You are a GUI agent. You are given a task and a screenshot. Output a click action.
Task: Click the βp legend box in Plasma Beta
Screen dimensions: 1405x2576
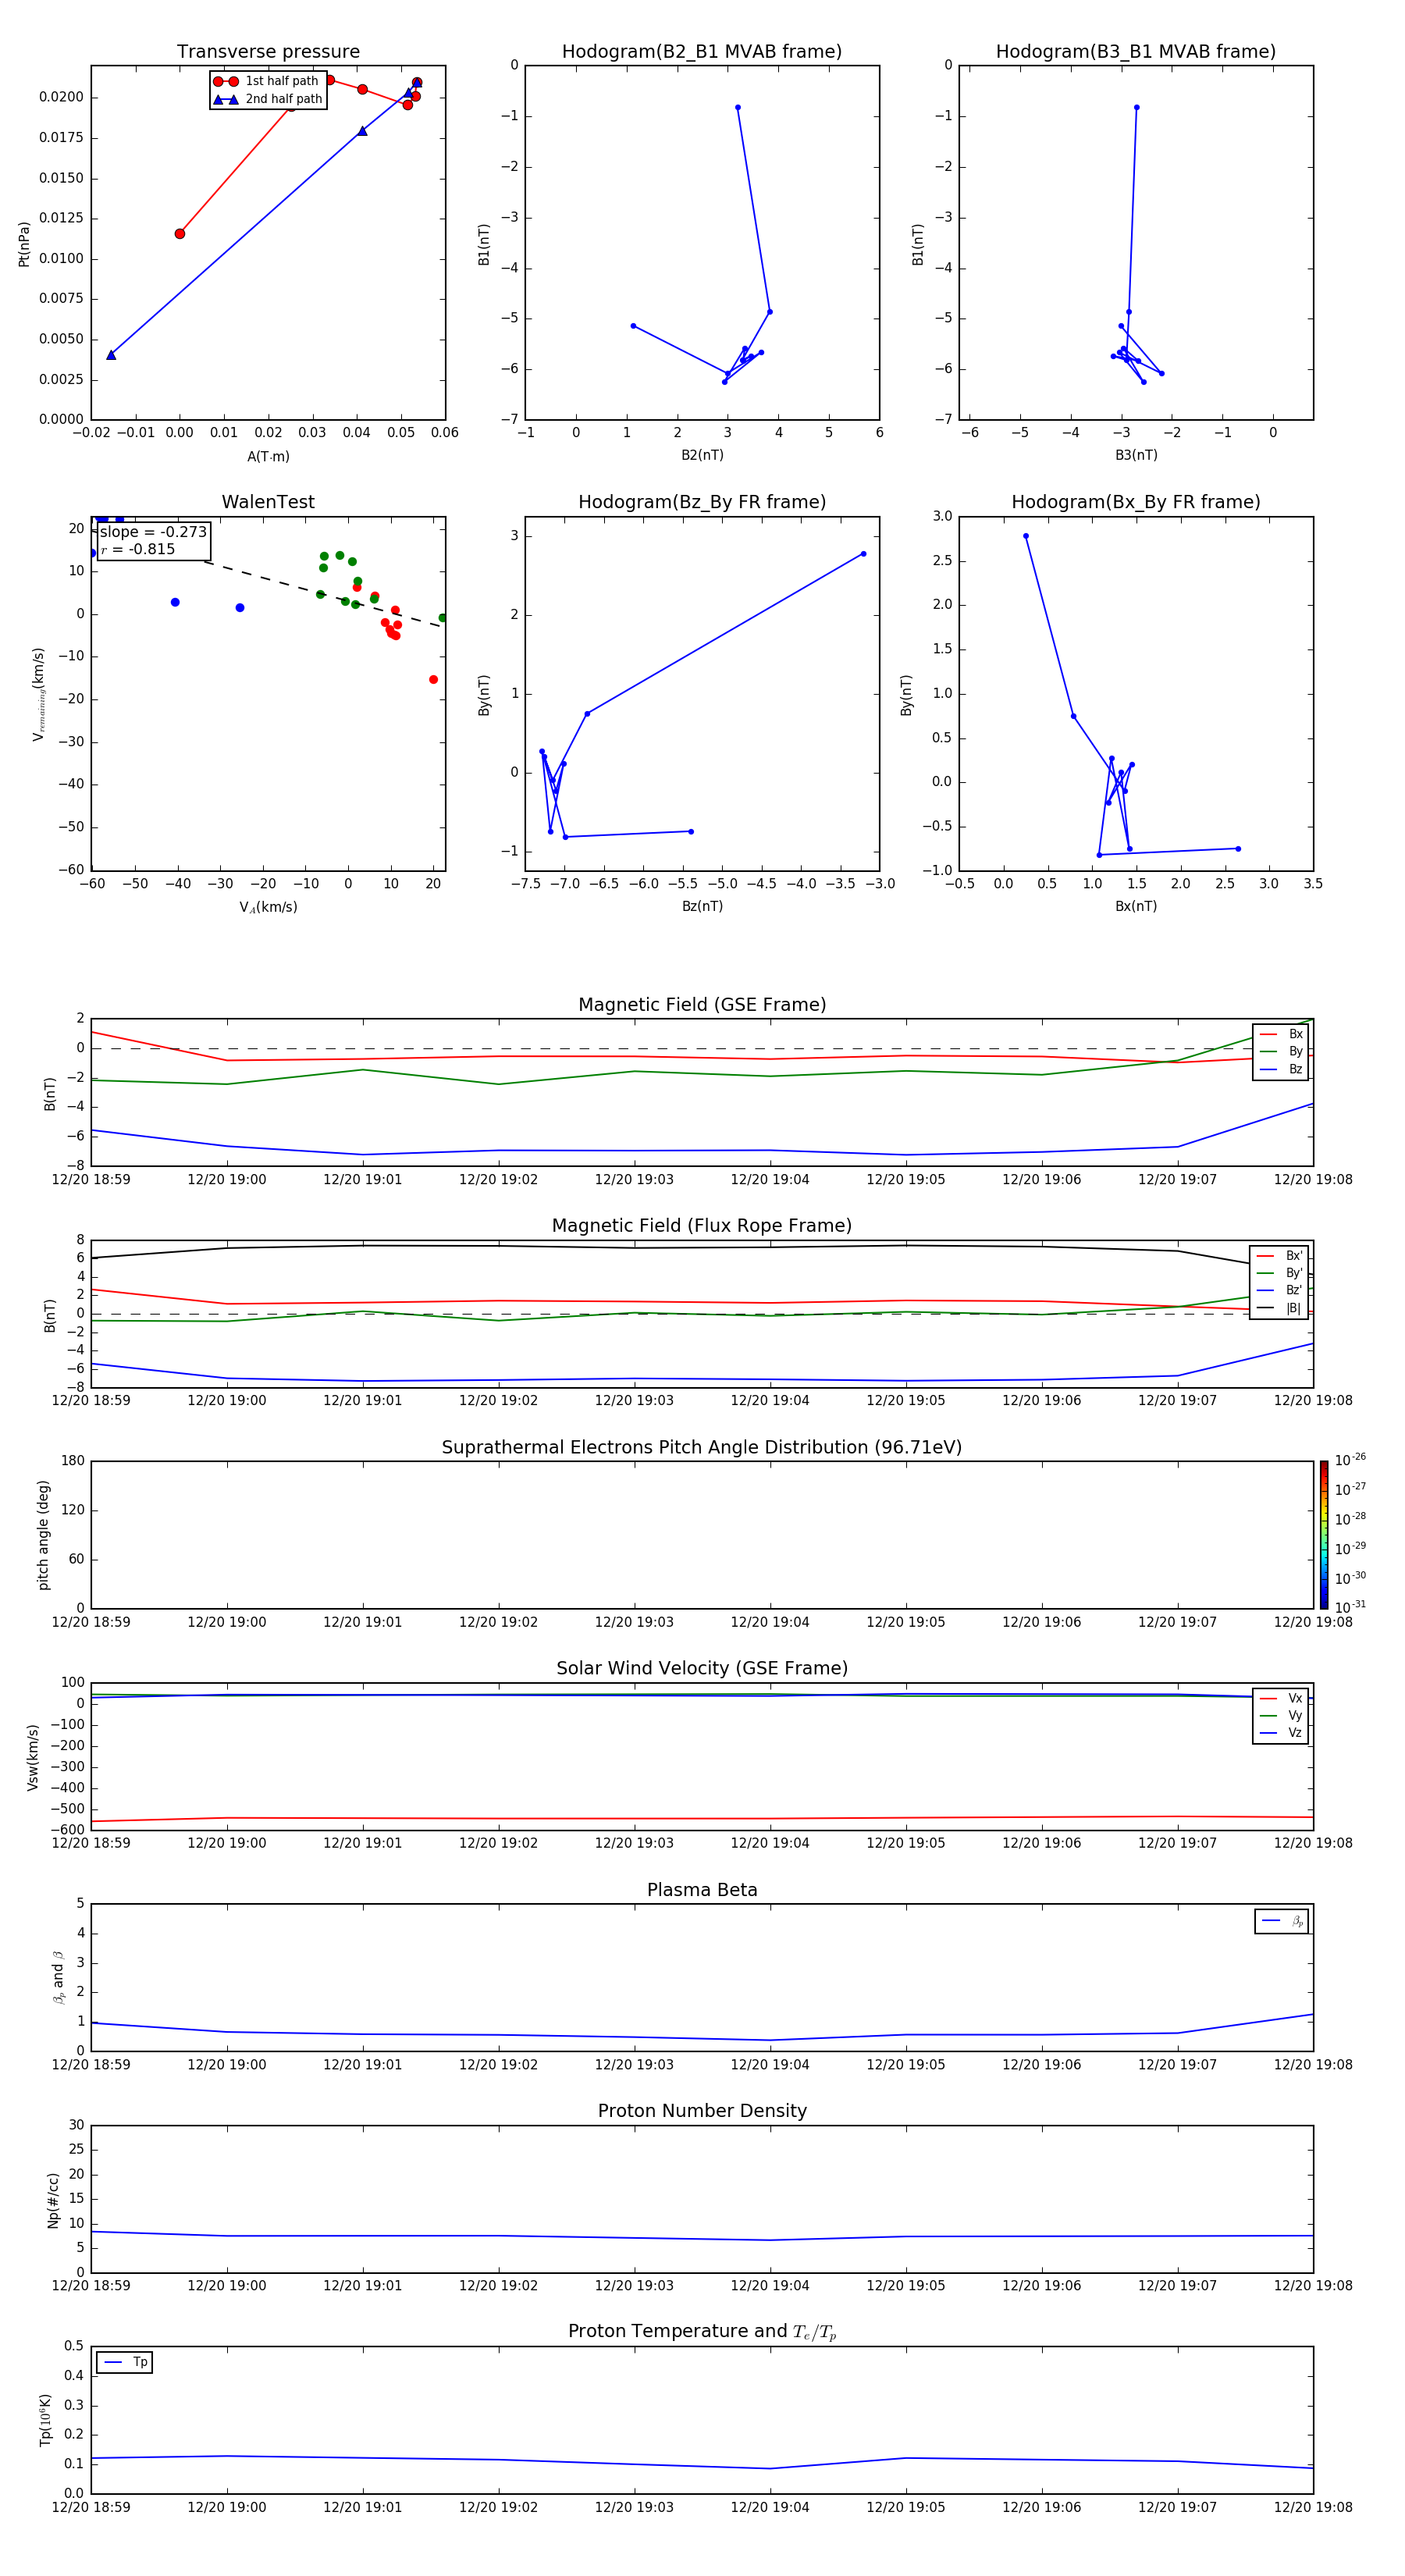(x=1281, y=1921)
